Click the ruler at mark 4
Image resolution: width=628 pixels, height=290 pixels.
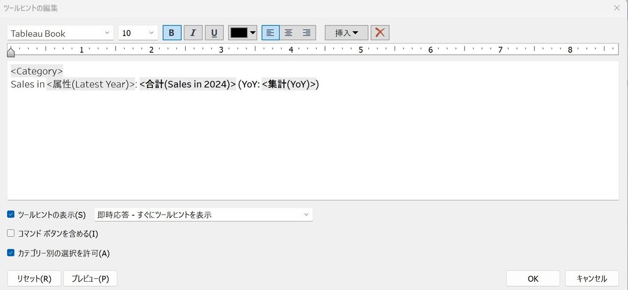pos(290,50)
